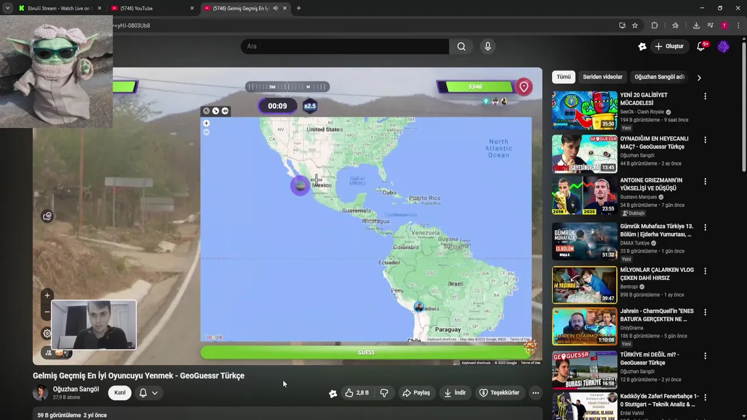
Task: Expand the browser tab search chevron
Action: click(8, 8)
